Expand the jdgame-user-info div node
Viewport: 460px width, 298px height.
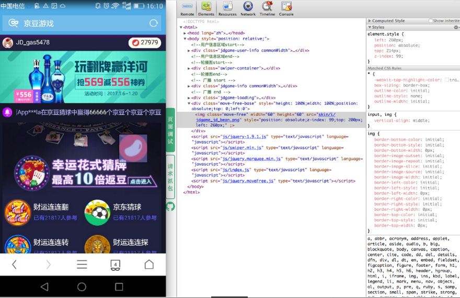click(x=189, y=51)
